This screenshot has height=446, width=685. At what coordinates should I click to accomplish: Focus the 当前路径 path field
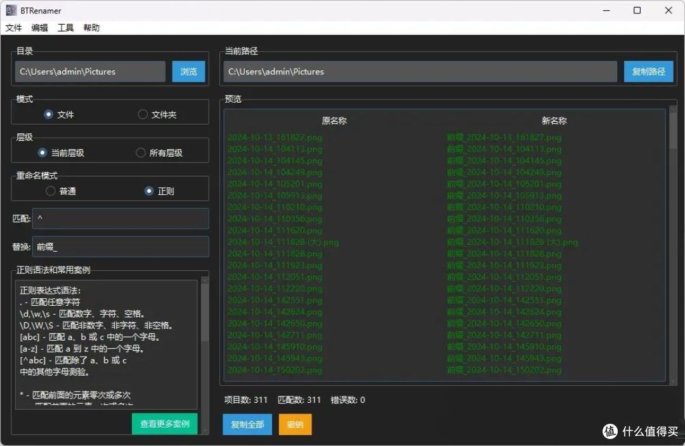421,72
